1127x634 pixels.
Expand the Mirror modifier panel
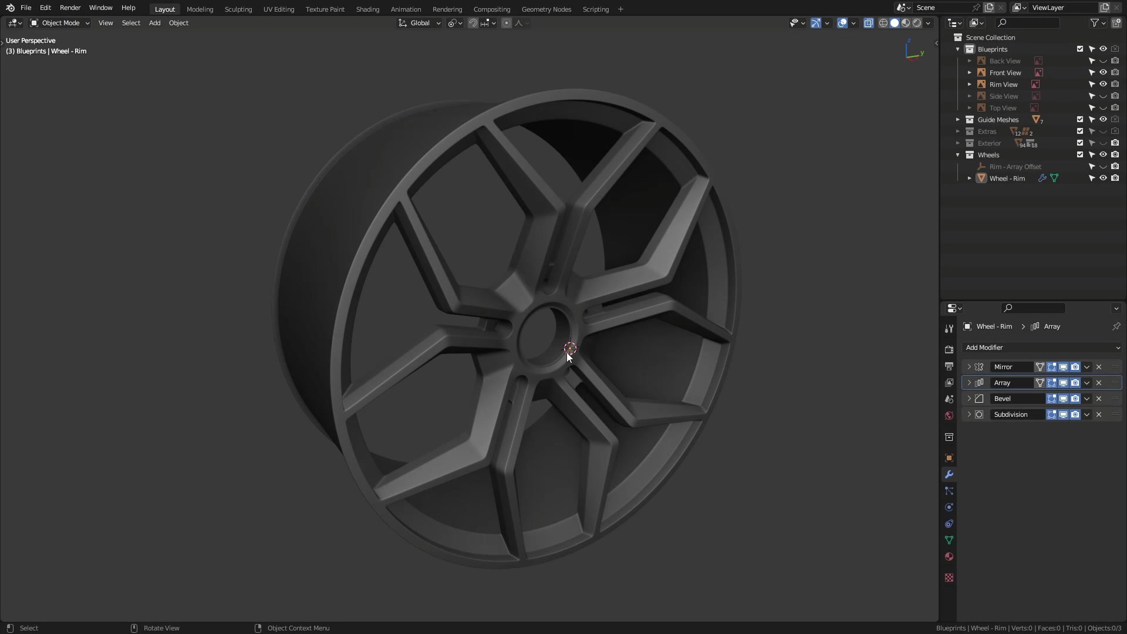tap(969, 367)
